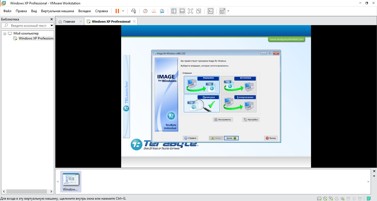Click the sound card status icon
Viewport: 377px width, 201px height.
(343, 198)
